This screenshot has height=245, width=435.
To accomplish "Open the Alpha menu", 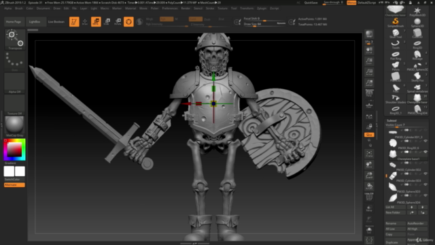I will [7, 8].
